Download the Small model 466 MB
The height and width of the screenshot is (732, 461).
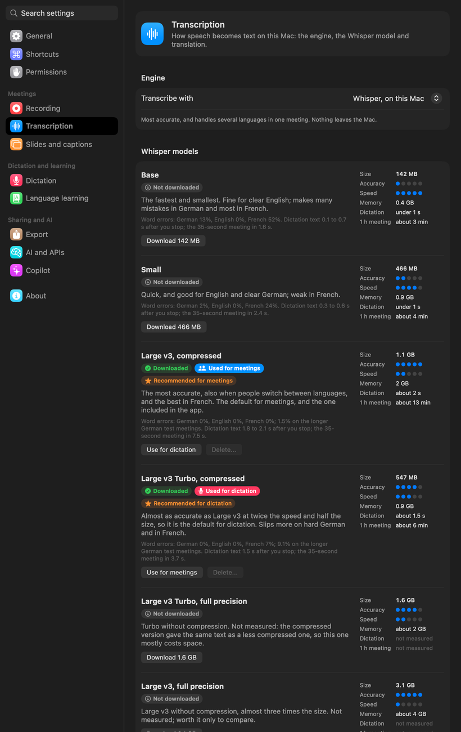coord(174,327)
